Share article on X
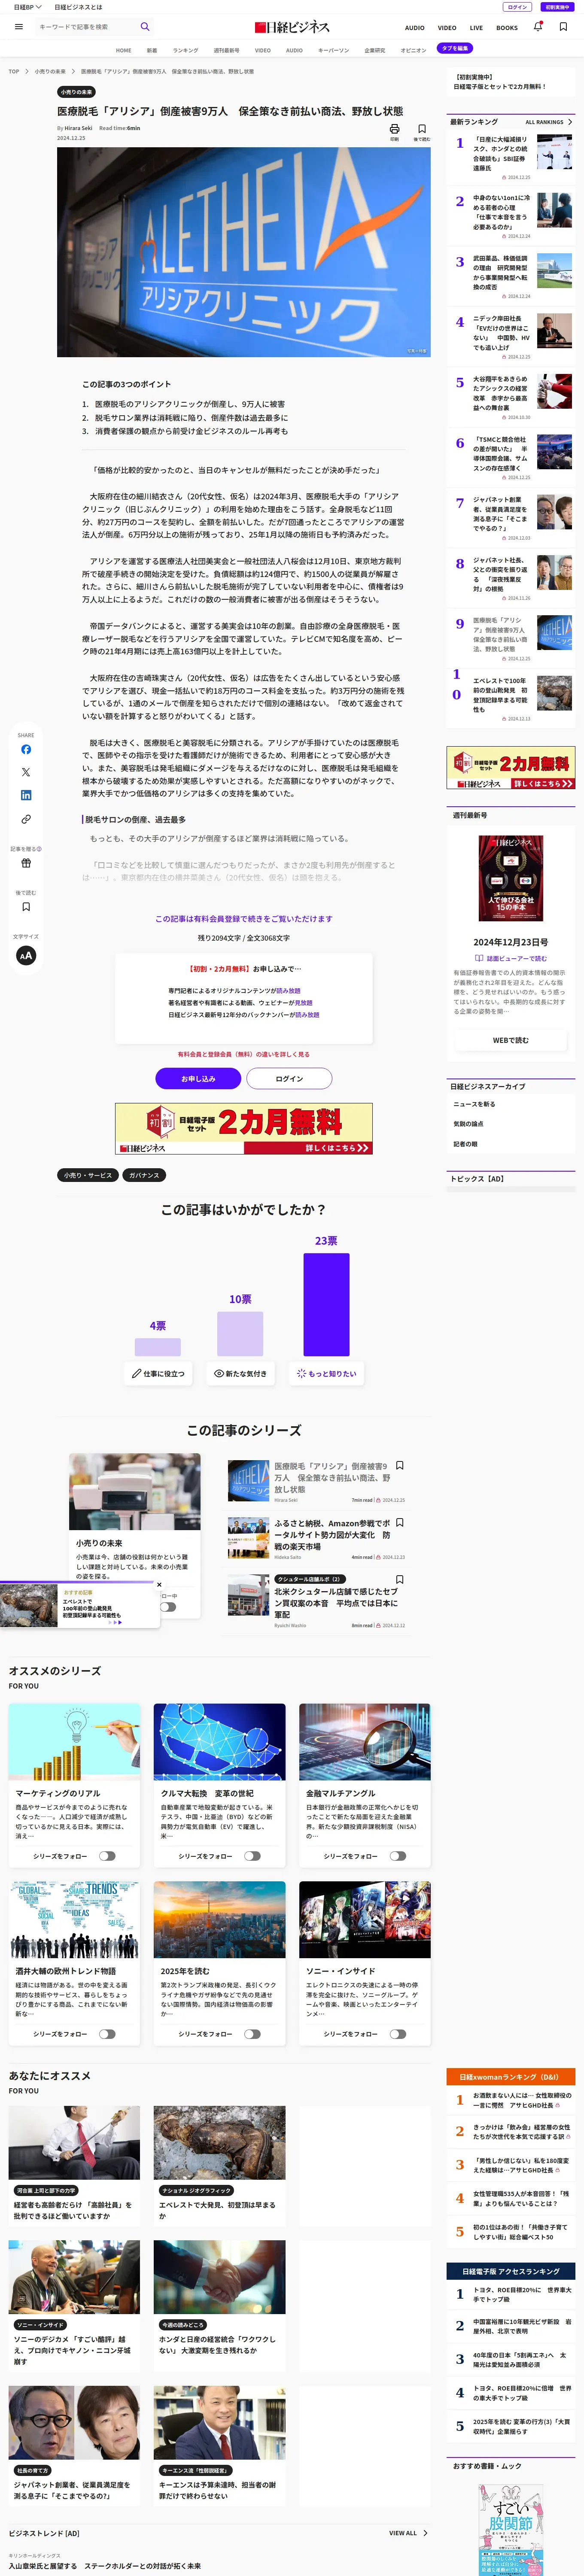This screenshot has height=2576, width=584. 26,772
